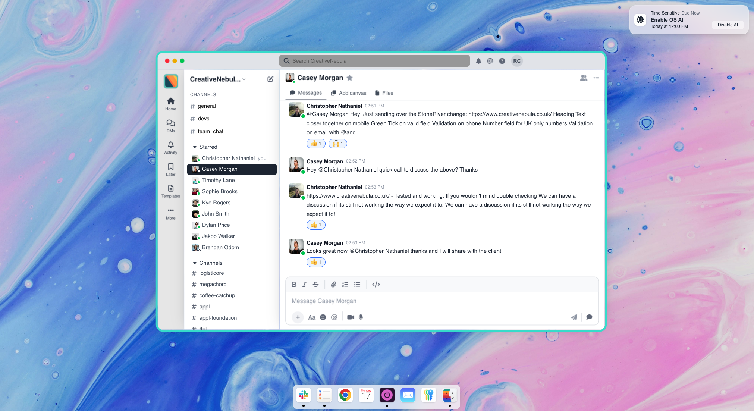Compose a new message with the pencil icon
Image resolution: width=754 pixels, height=411 pixels.
click(x=270, y=79)
